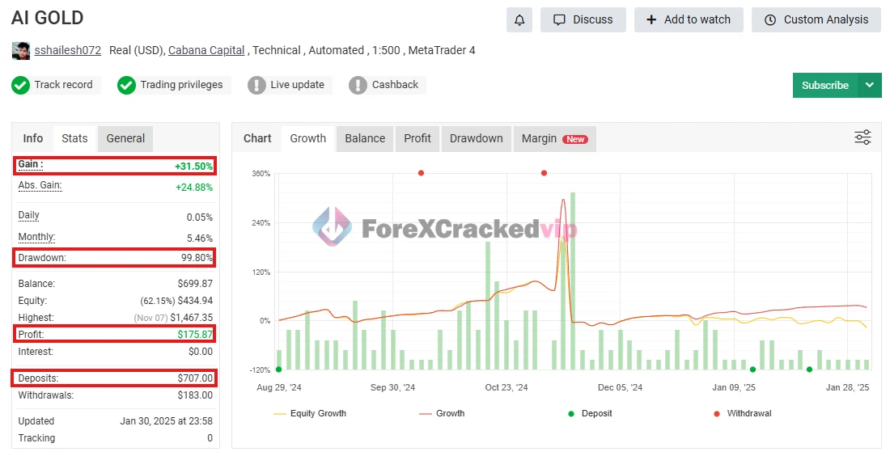
Task: Click the Trading privileges checkmark icon
Action: pyautogui.click(x=126, y=85)
